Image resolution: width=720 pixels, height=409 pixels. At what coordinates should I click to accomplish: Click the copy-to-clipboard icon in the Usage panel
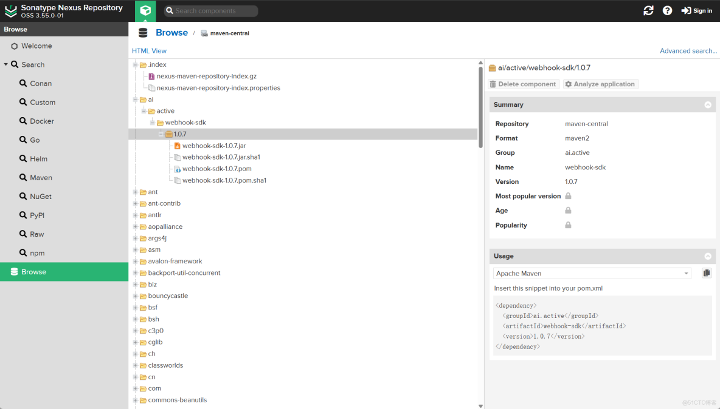(x=706, y=272)
